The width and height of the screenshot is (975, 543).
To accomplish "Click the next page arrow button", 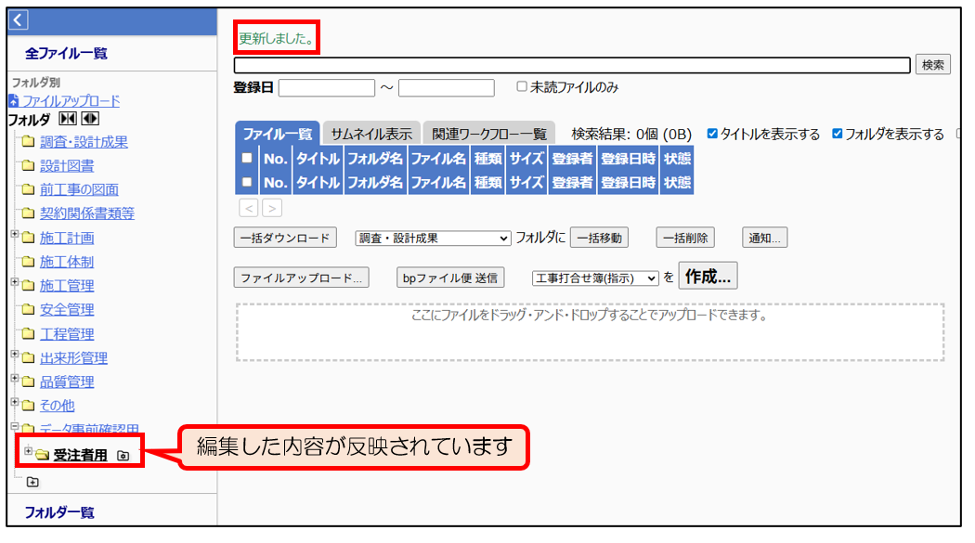I will point(271,208).
